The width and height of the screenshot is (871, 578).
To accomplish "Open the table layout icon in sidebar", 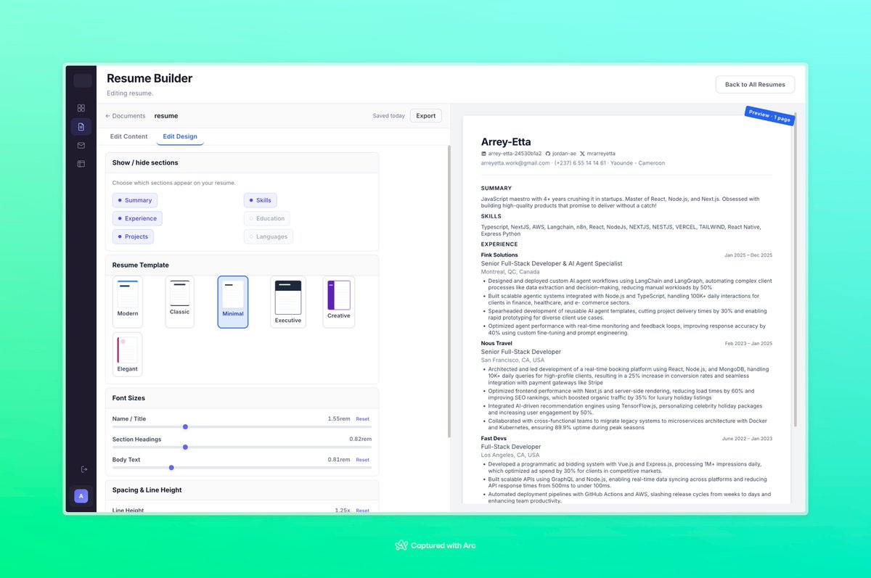I will coord(81,164).
